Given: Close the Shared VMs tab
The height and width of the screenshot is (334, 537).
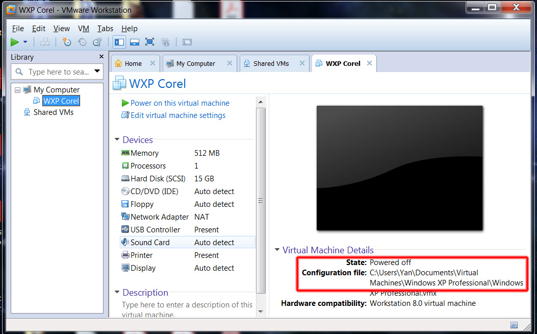Looking at the screenshot, I should point(302,63).
